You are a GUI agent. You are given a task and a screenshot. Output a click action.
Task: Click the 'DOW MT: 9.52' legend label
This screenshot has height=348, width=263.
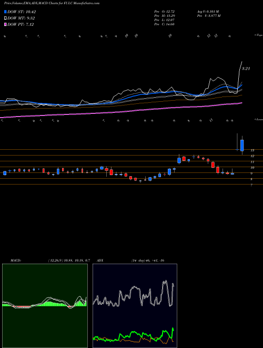[x=21, y=18]
